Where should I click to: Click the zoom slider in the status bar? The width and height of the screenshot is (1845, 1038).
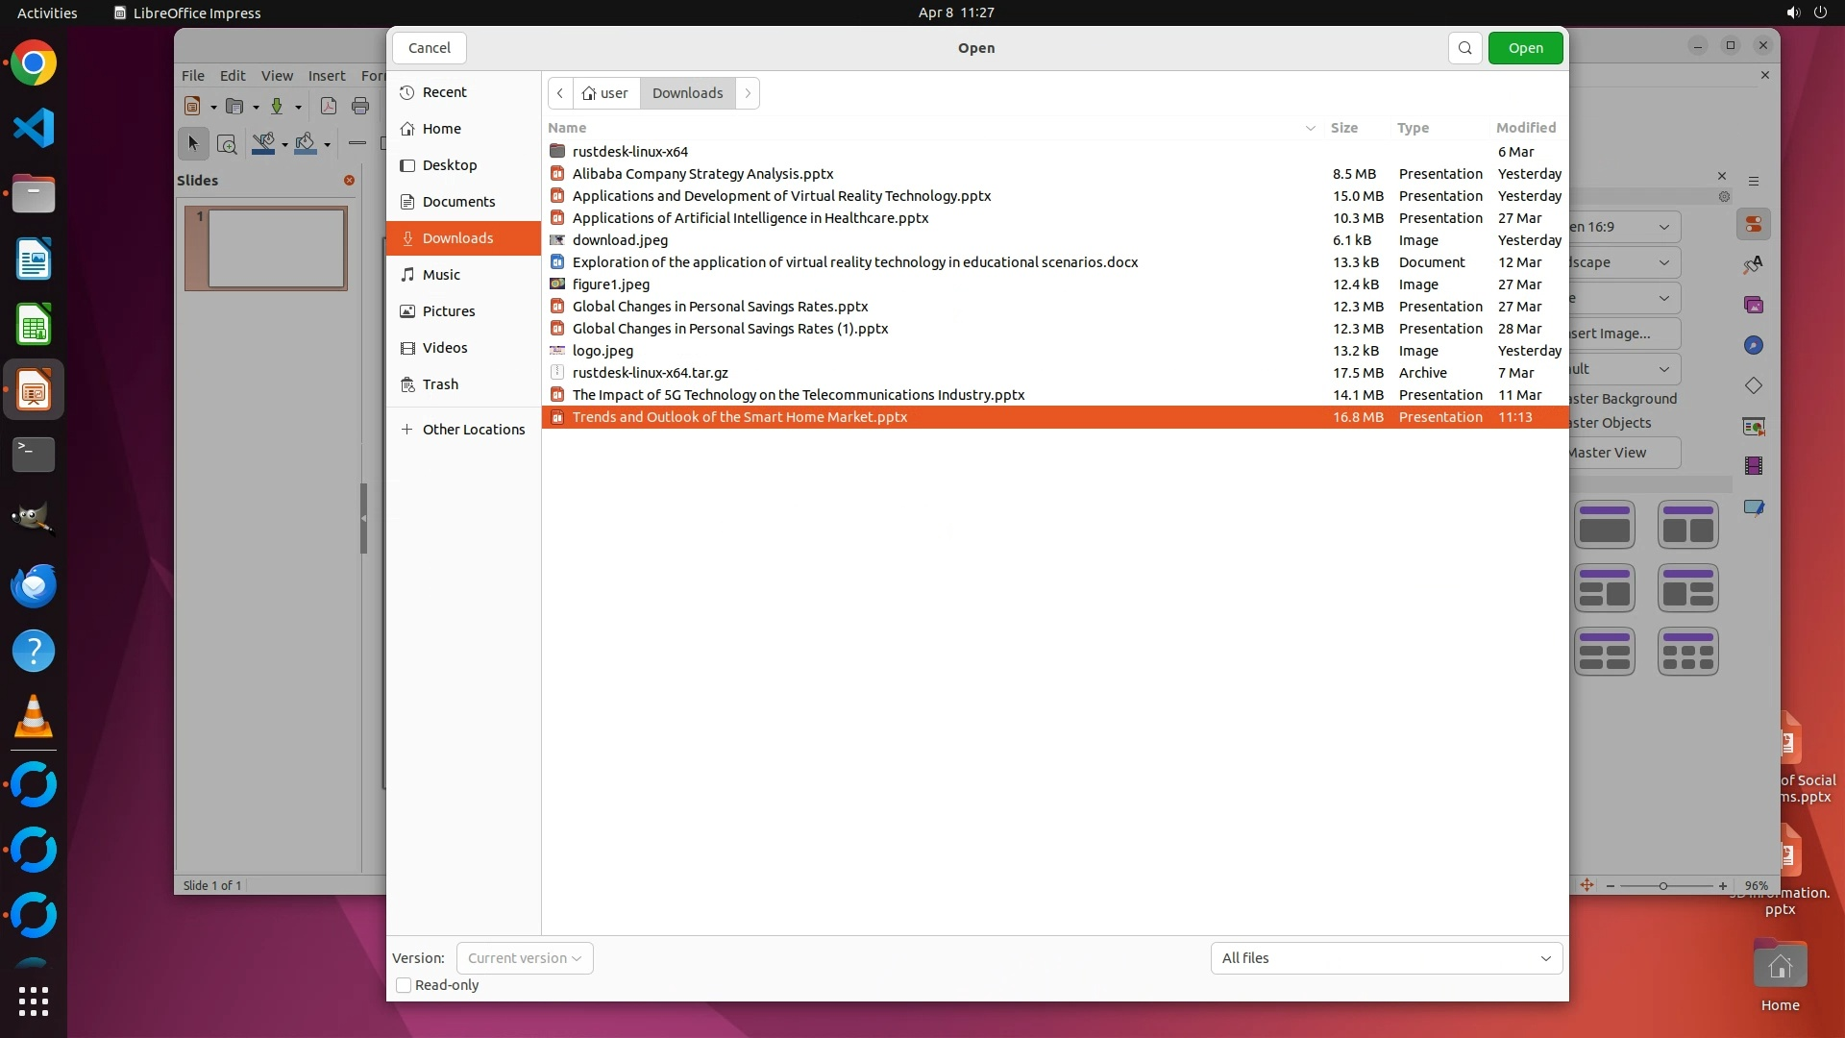(x=1663, y=886)
